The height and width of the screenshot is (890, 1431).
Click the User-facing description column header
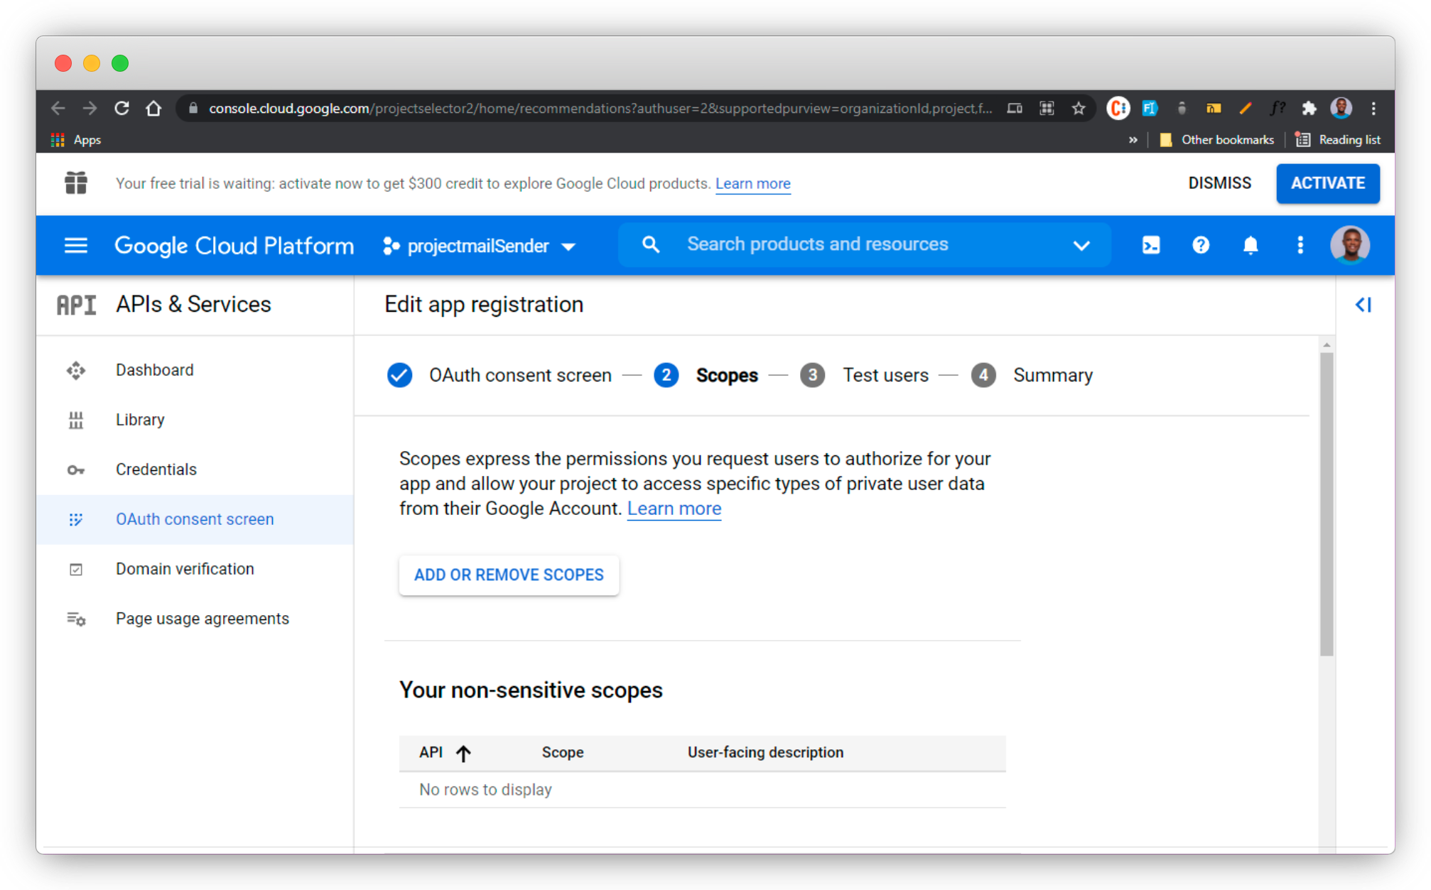coord(765,752)
